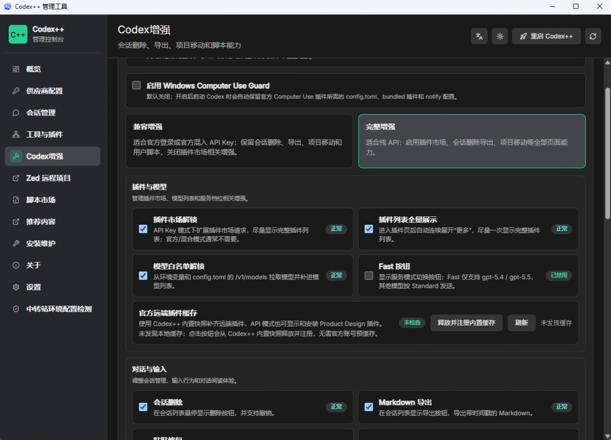Screen dimensions: 611x440
Task: Click the script icon beside 脚本市场
Action: (x=16, y=200)
